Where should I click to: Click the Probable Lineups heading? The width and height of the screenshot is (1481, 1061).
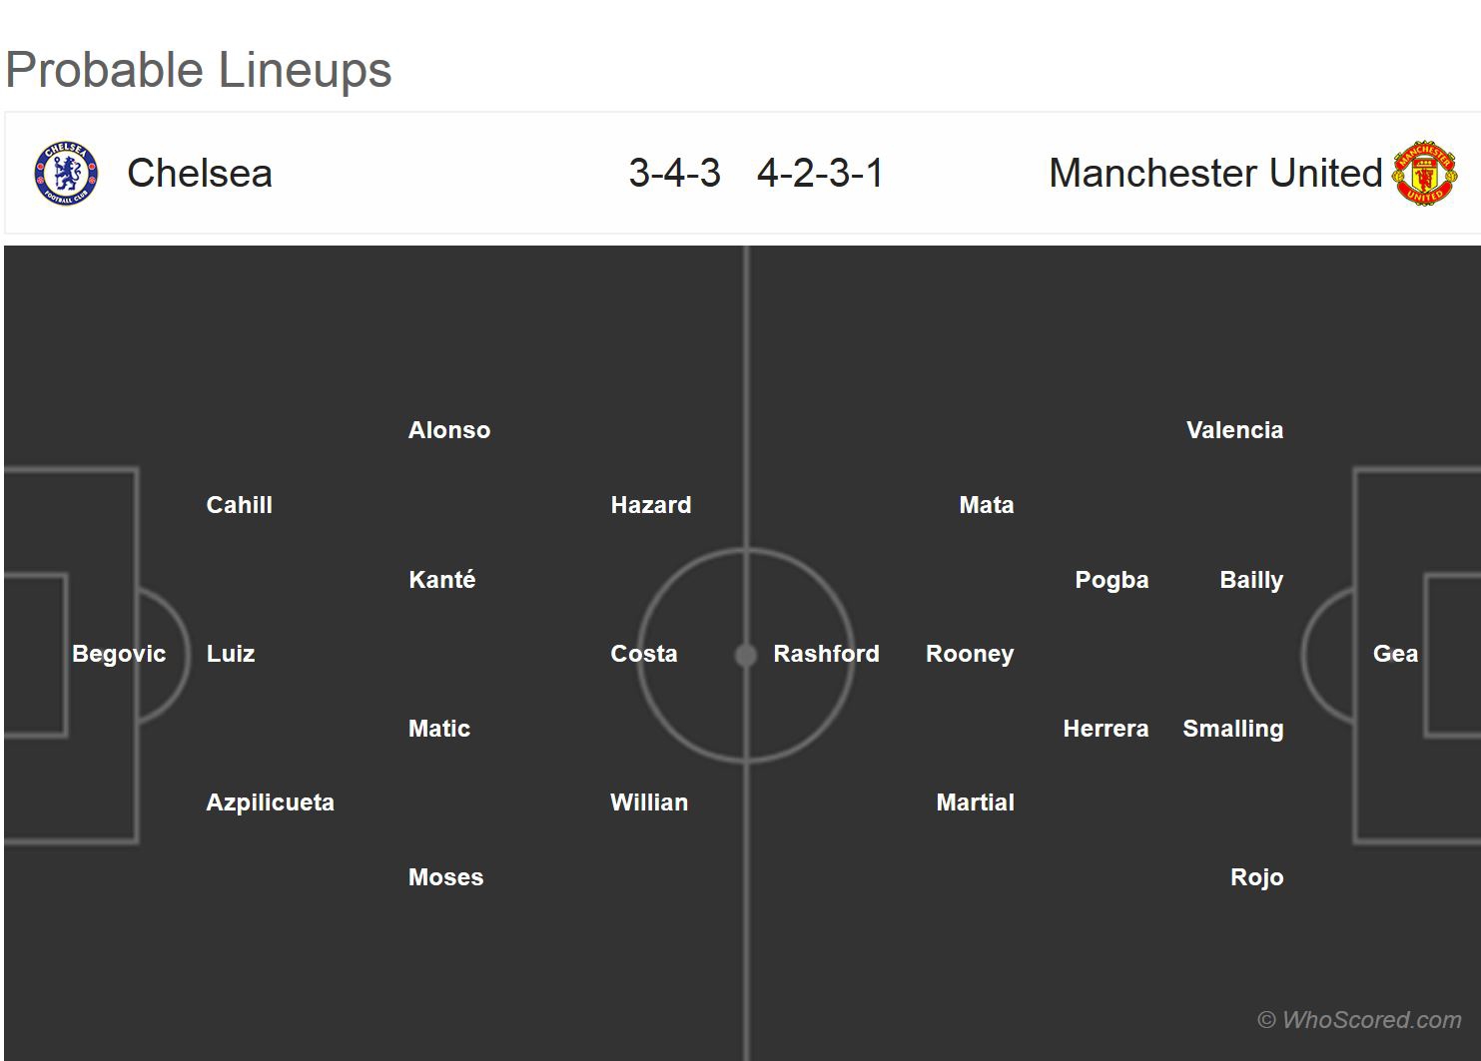[199, 70]
